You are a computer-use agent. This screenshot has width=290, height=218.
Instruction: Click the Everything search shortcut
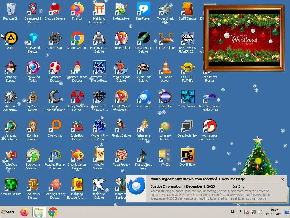[55, 128]
